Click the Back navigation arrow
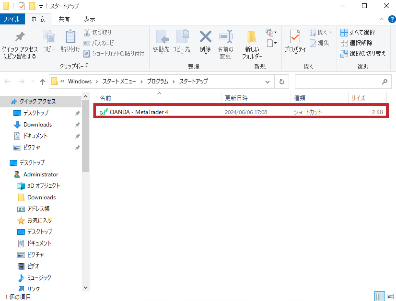 tap(7, 82)
